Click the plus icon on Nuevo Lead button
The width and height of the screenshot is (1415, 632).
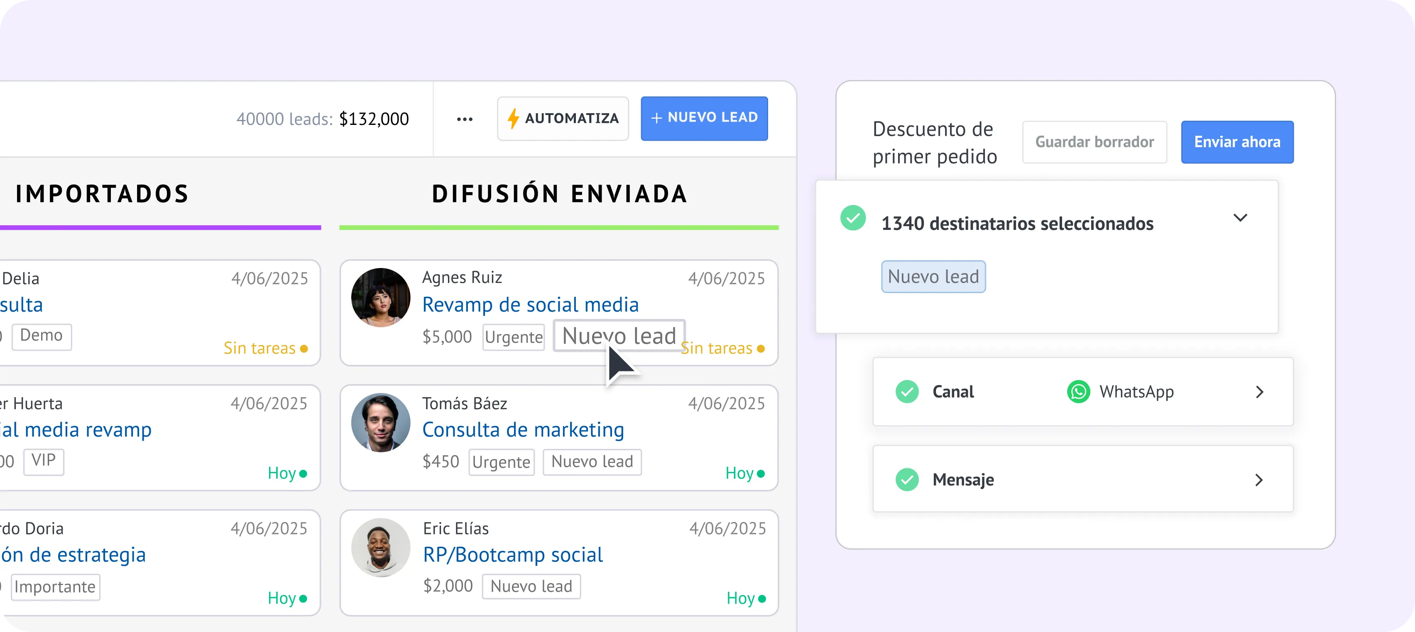tap(656, 118)
